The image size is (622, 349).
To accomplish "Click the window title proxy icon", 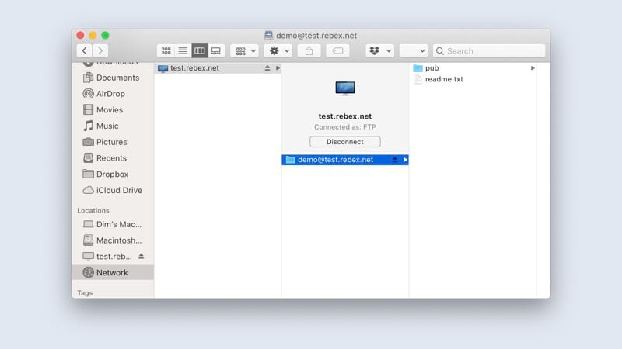I will 268,35.
